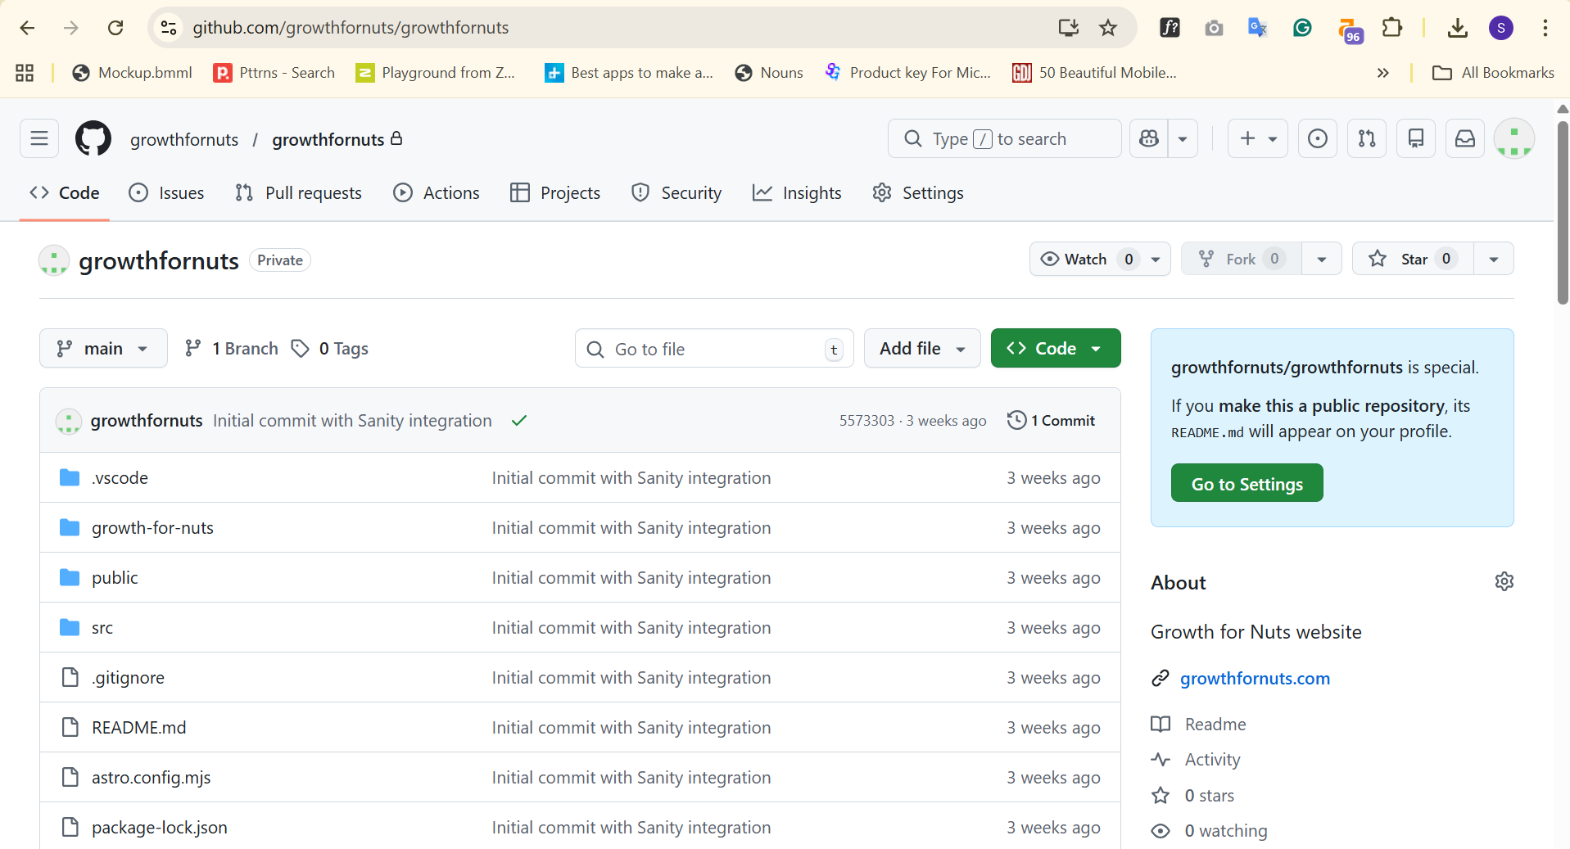Switch to the Security tab
Image resolution: width=1570 pixels, height=849 pixels.
[676, 193]
